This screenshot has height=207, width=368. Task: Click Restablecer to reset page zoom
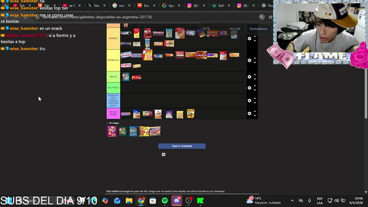pos(258,29)
